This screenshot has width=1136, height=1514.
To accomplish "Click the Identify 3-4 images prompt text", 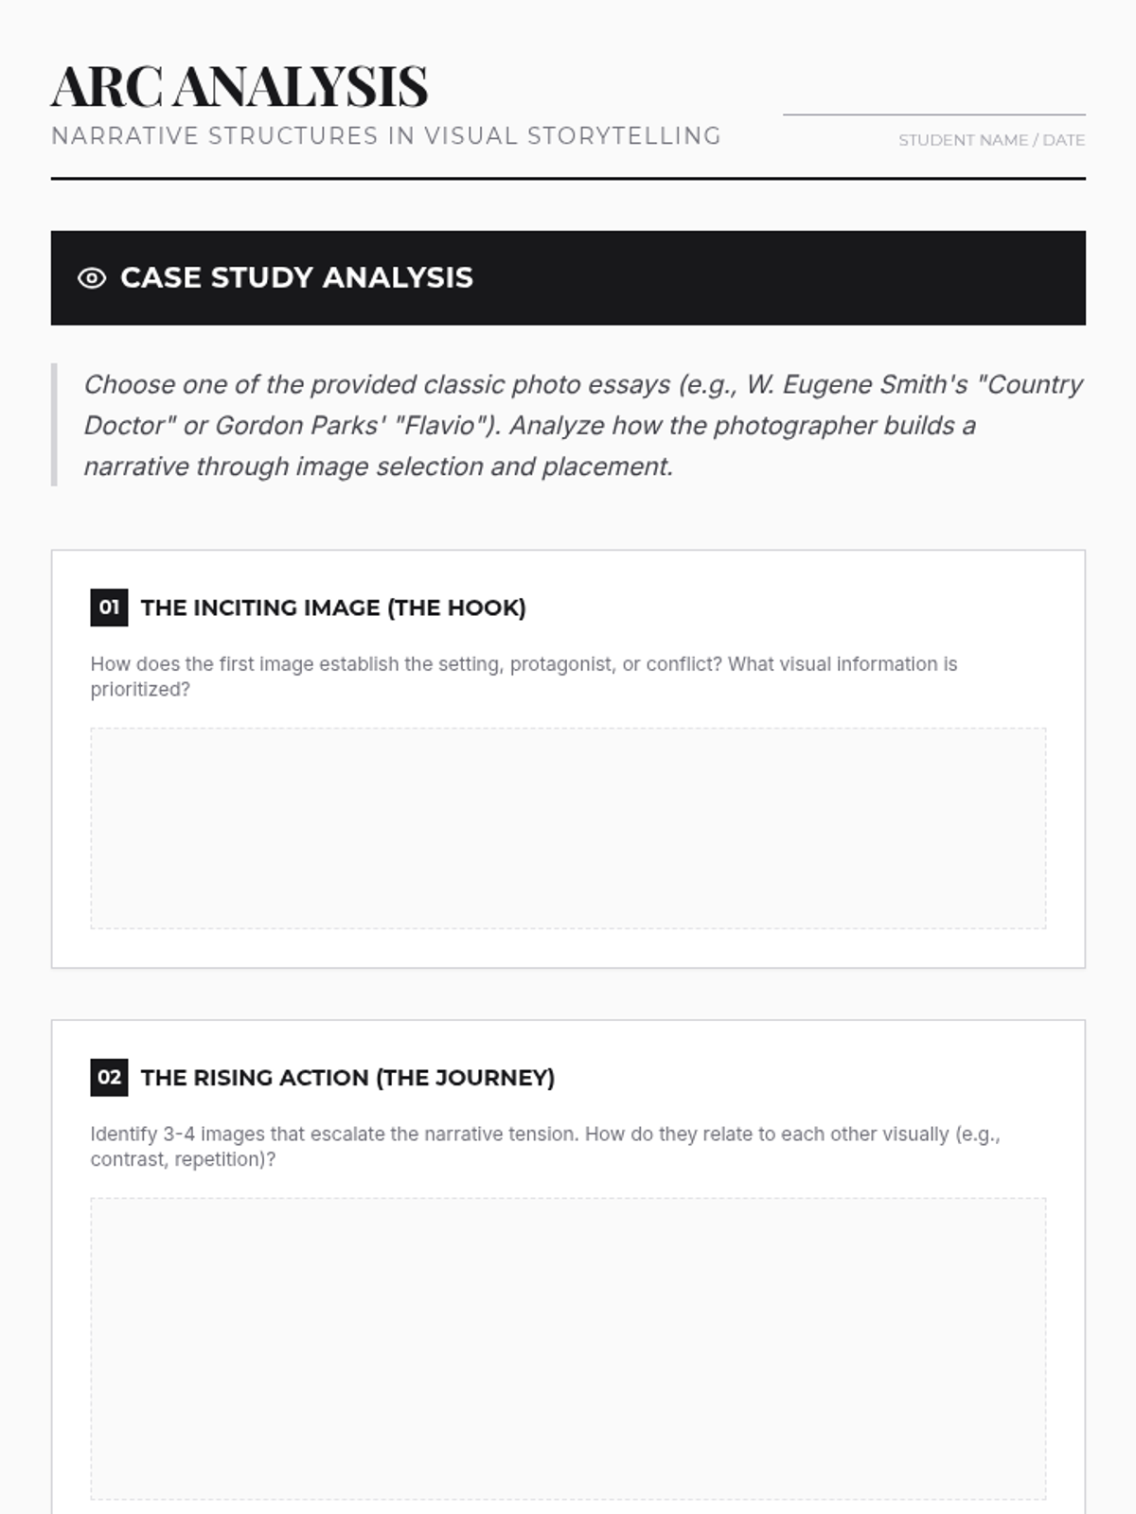I will pos(545,1147).
